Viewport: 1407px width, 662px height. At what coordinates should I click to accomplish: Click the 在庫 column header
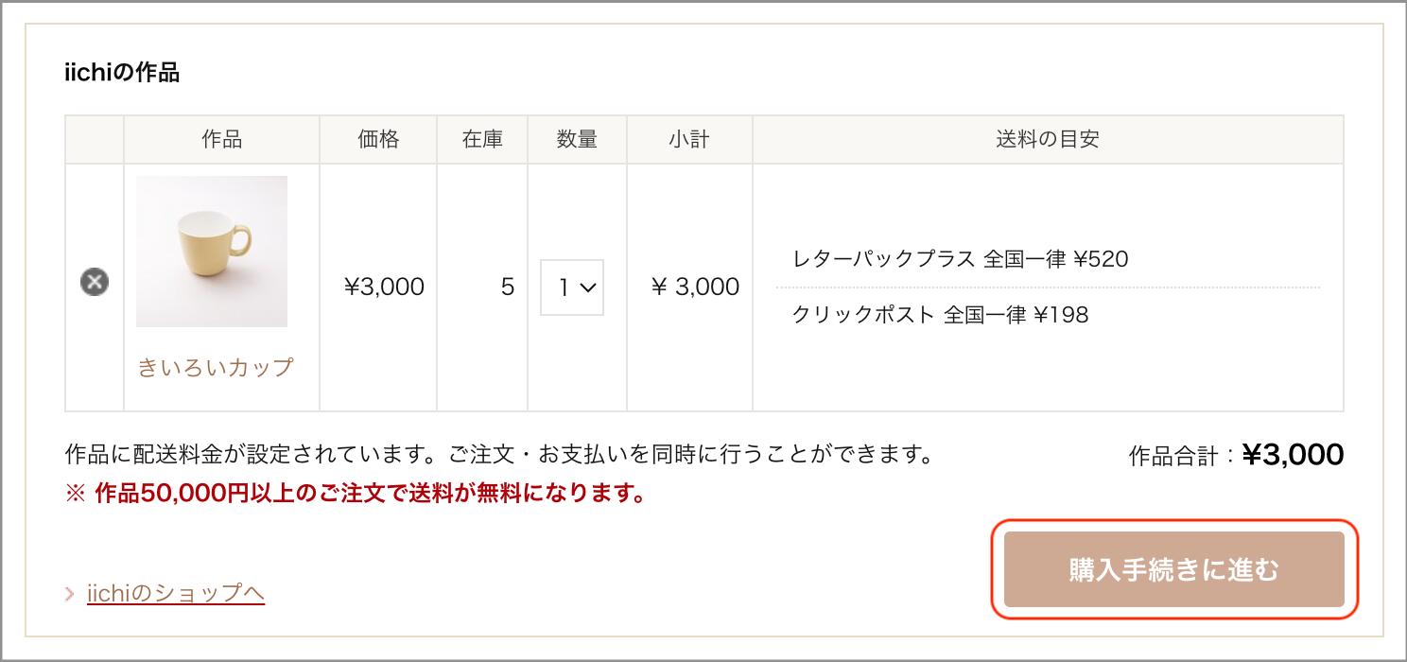click(482, 140)
